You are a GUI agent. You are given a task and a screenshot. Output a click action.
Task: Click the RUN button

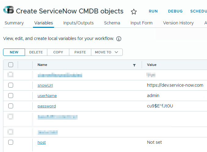coord(153,11)
